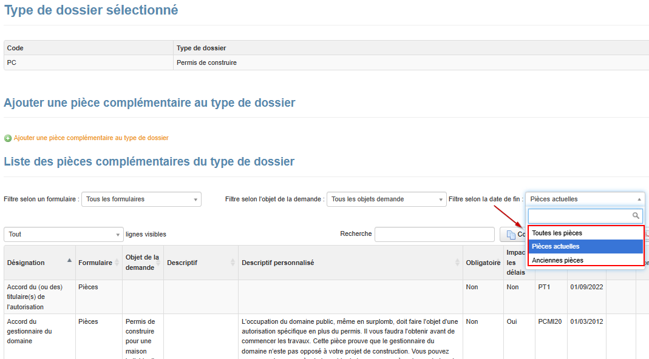Click the copy icon in the partially hidden button
Image resolution: width=649 pixels, height=359 pixels.
[511, 235]
